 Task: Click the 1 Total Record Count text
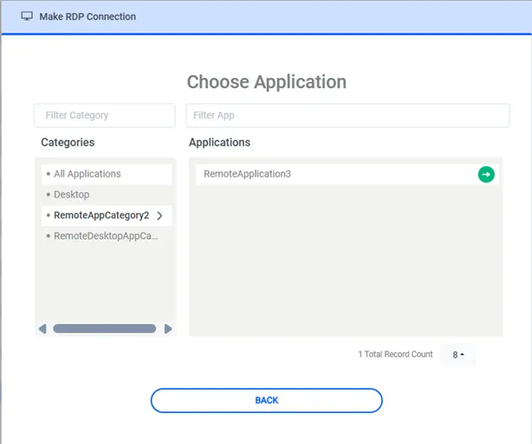(x=395, y=354)
